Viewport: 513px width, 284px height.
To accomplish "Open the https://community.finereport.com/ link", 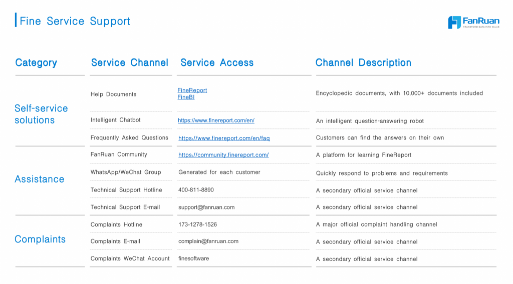I will (223, 154).
